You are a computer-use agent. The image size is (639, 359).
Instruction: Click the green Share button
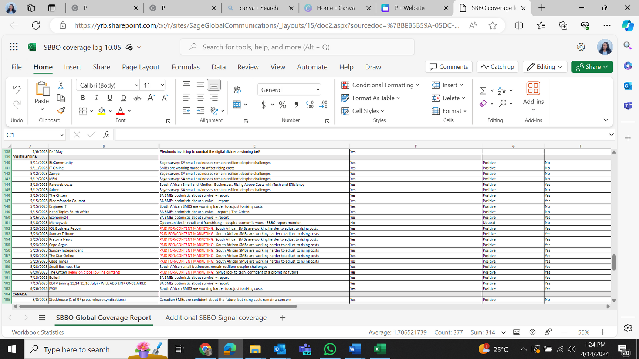592,67
